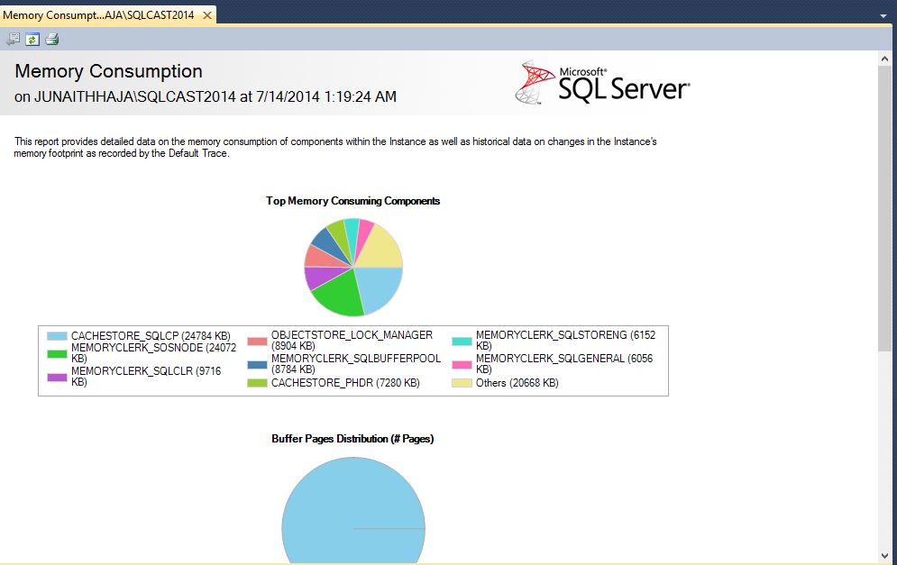Click the scrollbar down arrow

pos(884,555)
